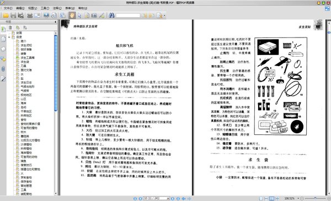Jump to the 气候带 bookmark

pyautogui.click(x=25, y=91)
